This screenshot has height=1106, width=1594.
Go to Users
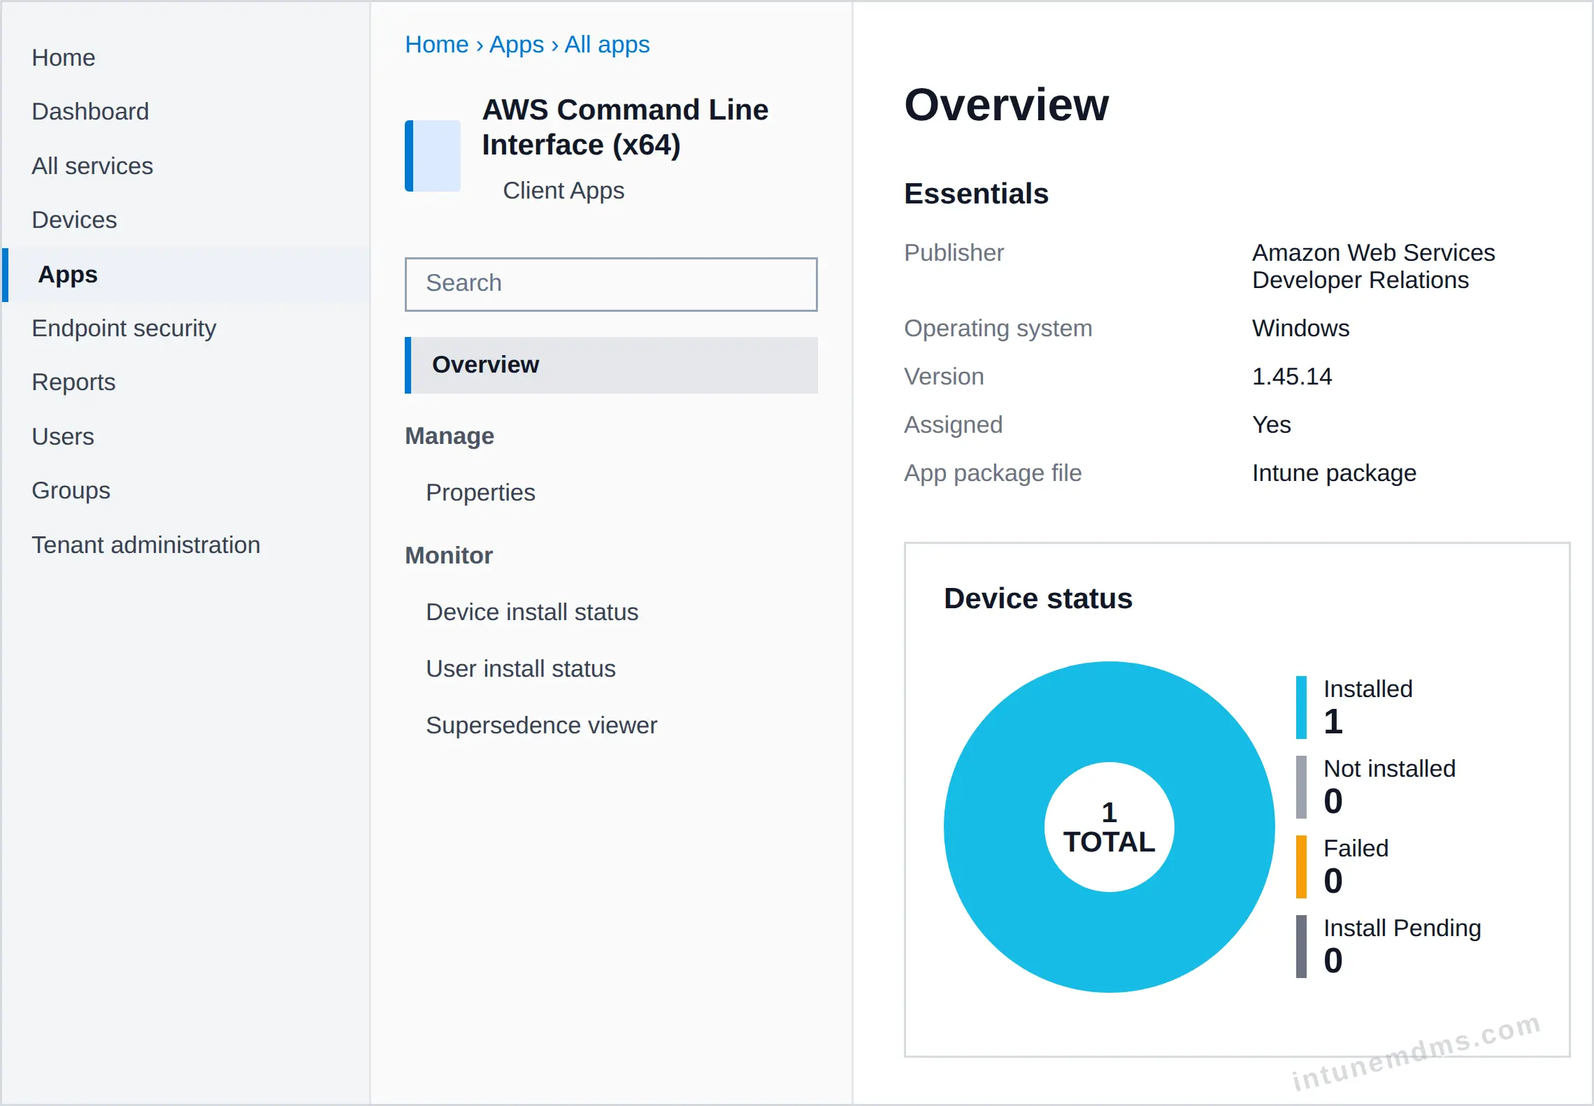63,436
